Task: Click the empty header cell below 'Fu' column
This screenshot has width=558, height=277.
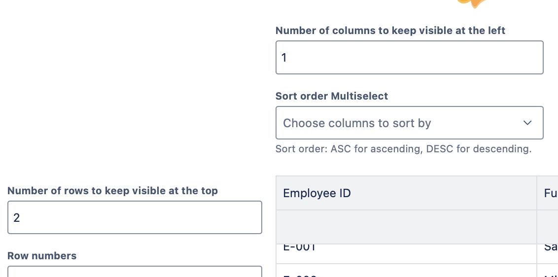Action: point(548,227)
